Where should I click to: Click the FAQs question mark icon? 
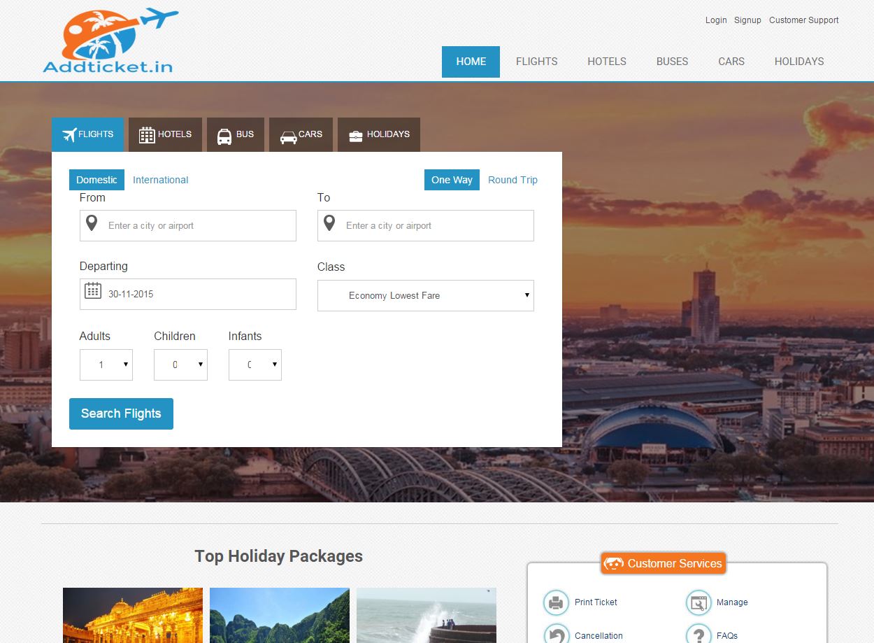click(698, 635)
